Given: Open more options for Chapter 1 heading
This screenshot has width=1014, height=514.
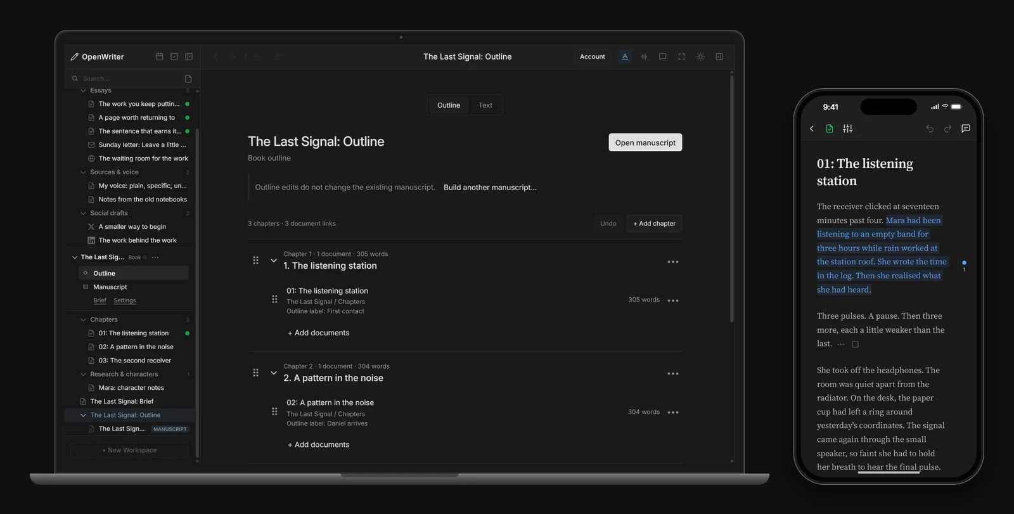Looking at the screenshot, I should pyautogui.click(x=673, y=262).
